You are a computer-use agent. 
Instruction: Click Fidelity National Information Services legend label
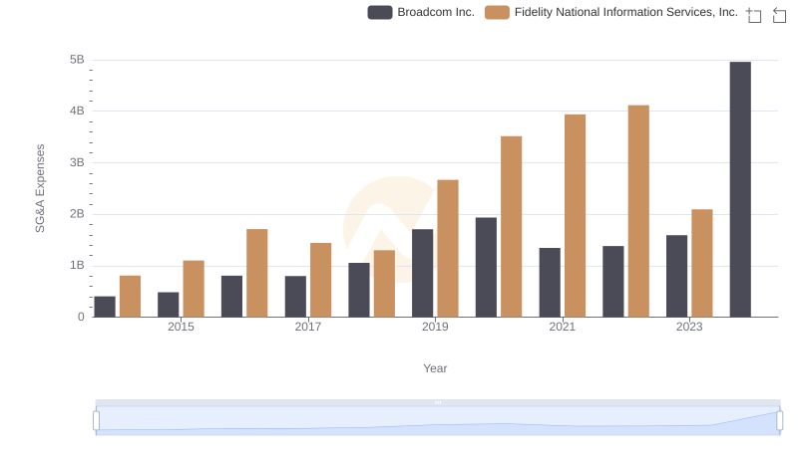coord(626,12)
